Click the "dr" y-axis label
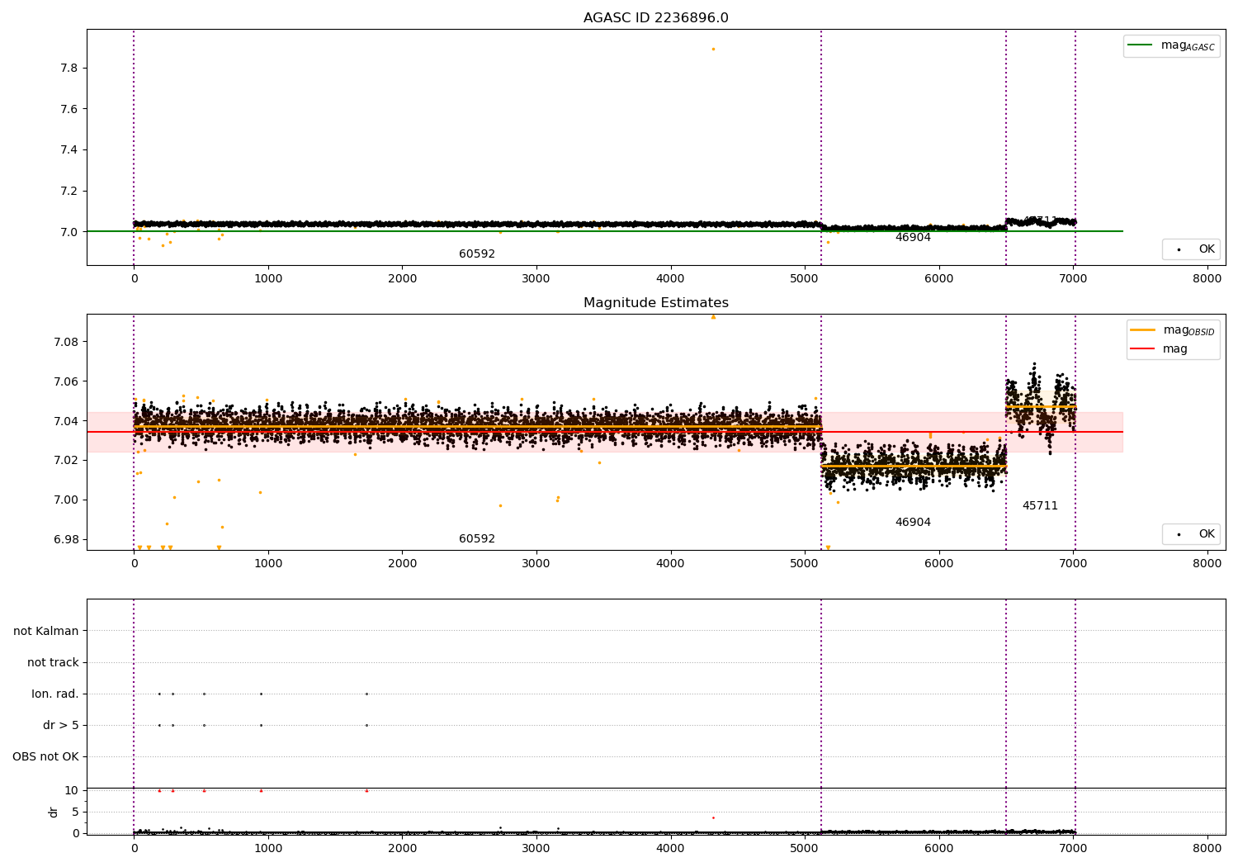 click(54, 812)
